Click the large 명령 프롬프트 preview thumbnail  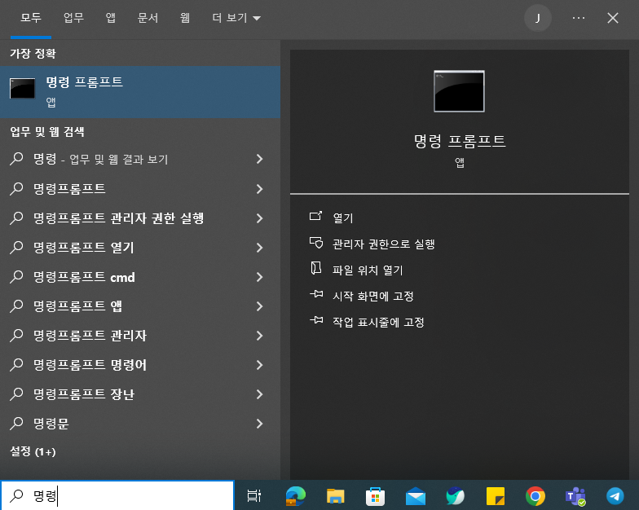pos(460,91)
